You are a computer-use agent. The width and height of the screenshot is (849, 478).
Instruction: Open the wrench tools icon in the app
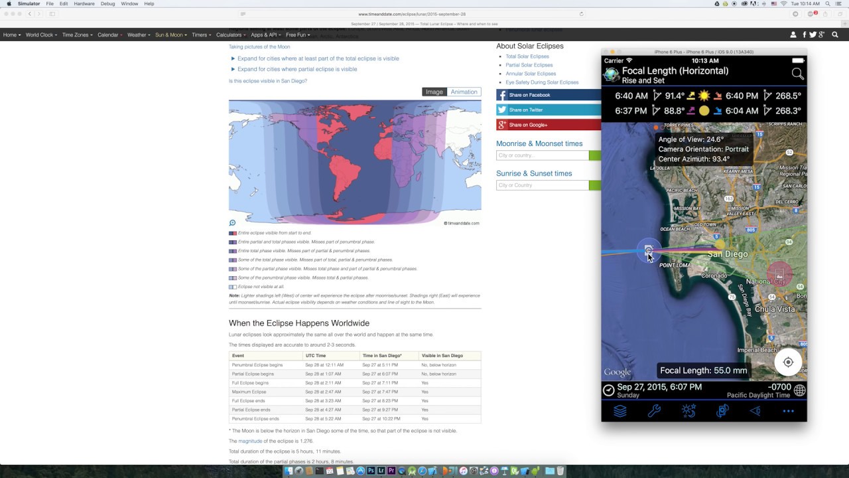(654, 411)
